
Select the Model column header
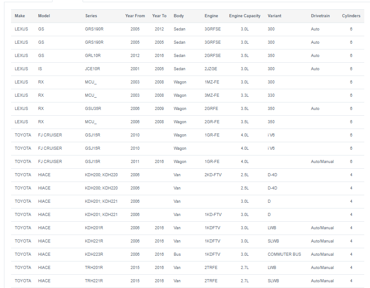(x=44, y=16)
